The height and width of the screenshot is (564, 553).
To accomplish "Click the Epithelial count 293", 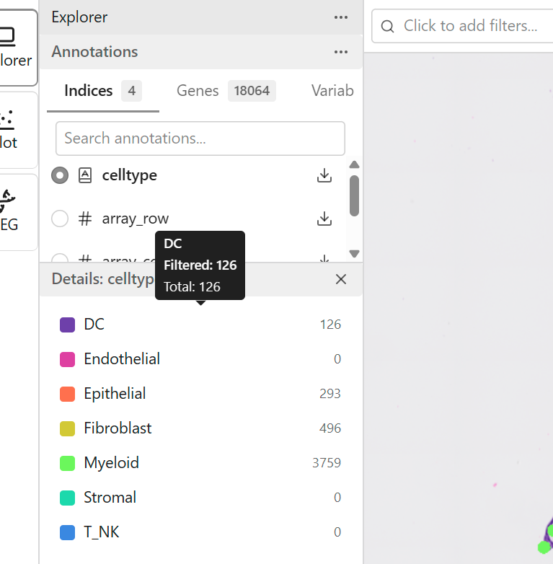I will pos(330,394).
